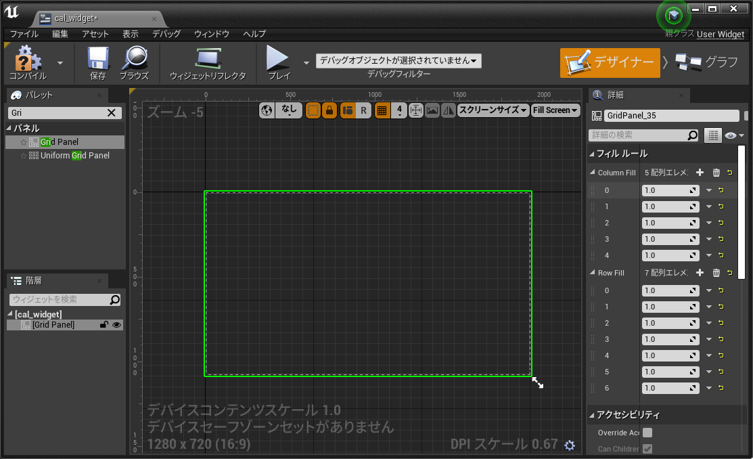Empty the Column Fill array with trash icon
This screenshot has height=459, width=753.
716,173
